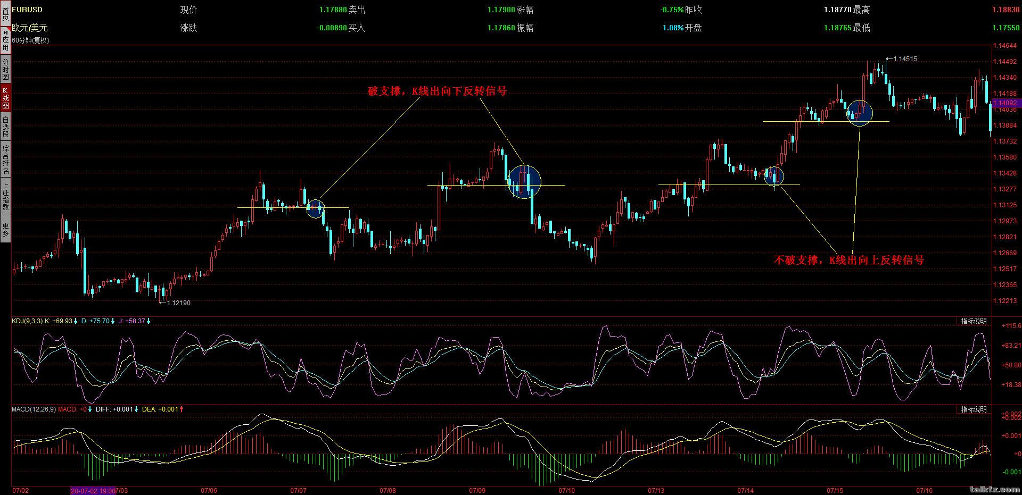Open the 首页 home tab

click(x=5, y=13)
